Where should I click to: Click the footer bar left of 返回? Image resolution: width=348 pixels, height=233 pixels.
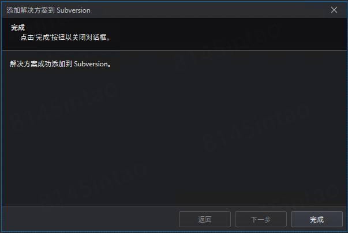[x=89, y=219]
